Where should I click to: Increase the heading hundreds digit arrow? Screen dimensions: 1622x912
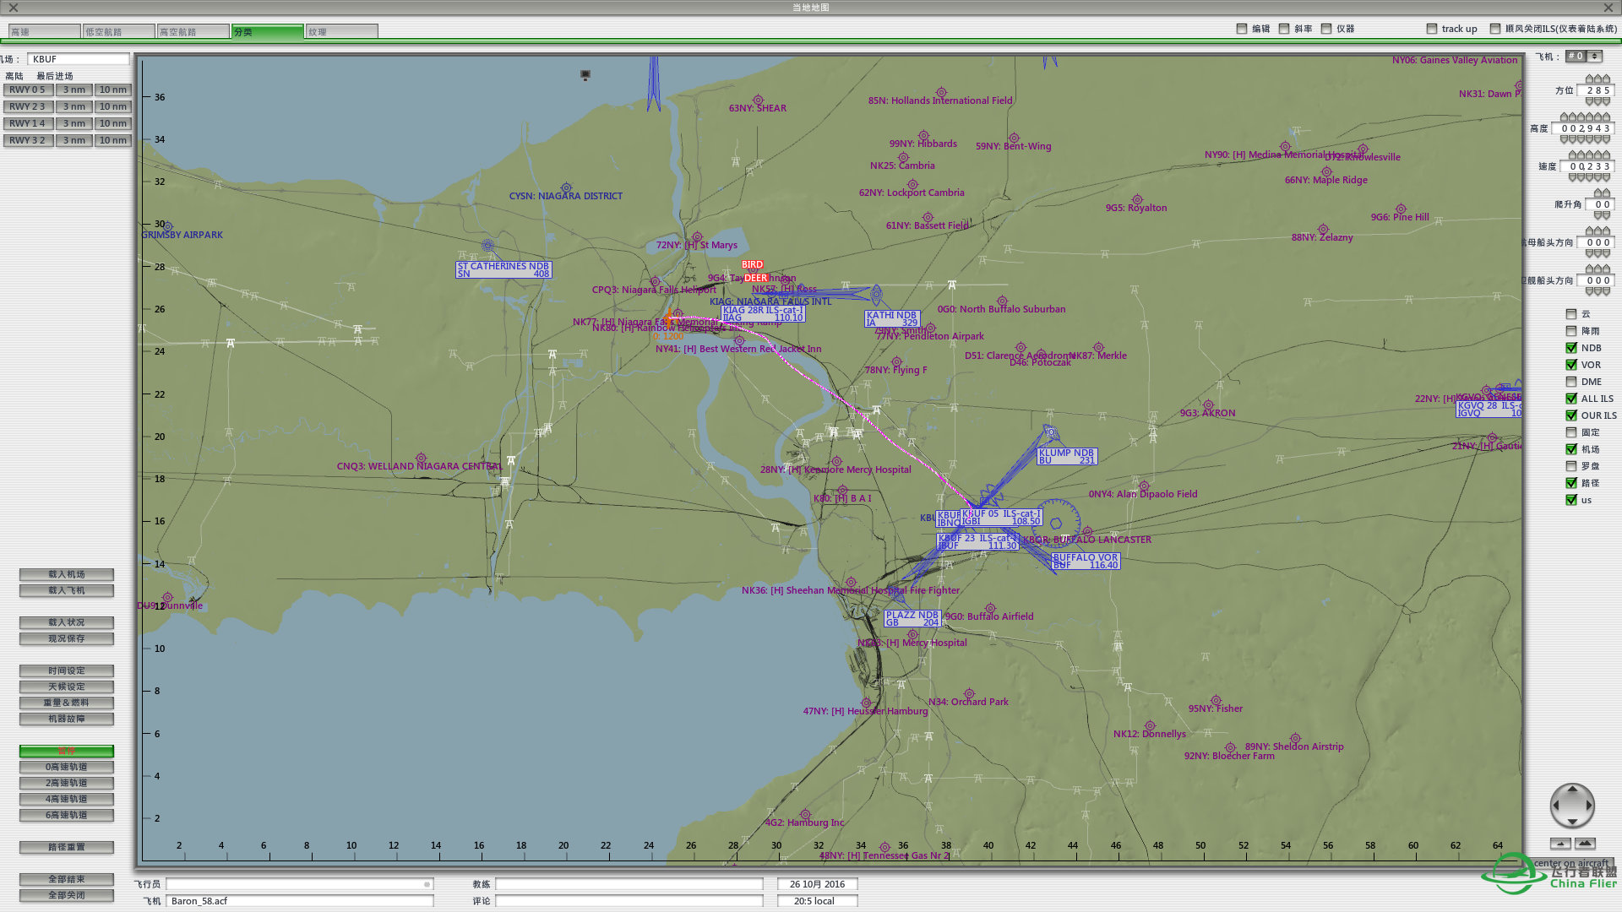[1589, 78]
